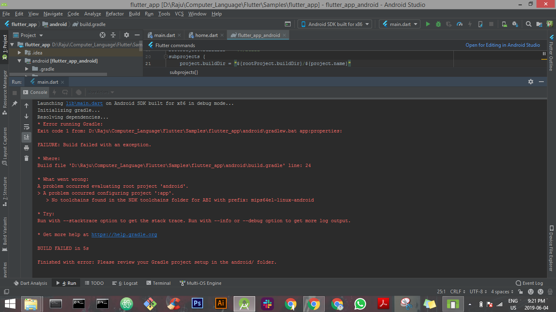Run the app with the green play icon
Viewport: 556px width, 312px height.
[428, 24]
